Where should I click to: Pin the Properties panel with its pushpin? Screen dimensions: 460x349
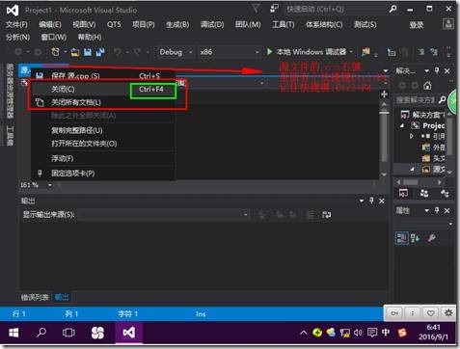tap(437, 210)
